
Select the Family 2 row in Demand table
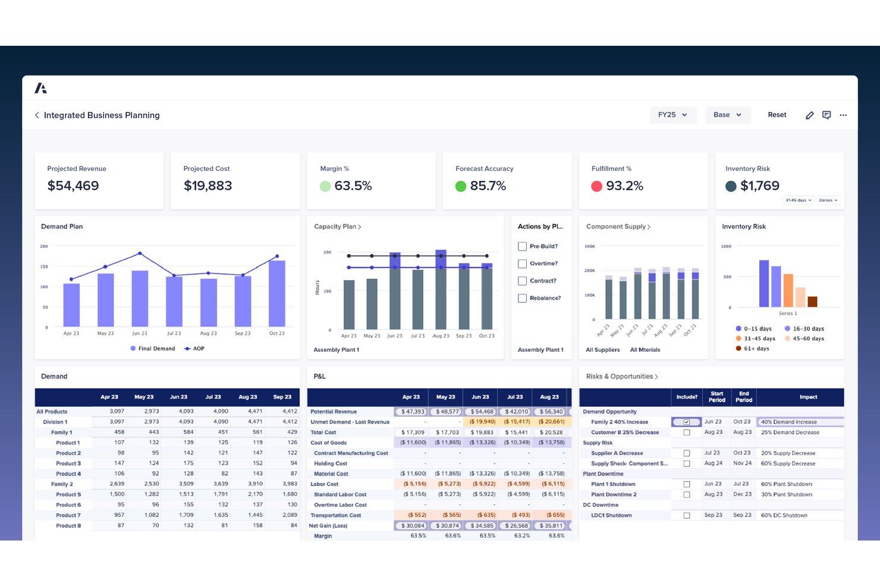click(x=167, y=484)
